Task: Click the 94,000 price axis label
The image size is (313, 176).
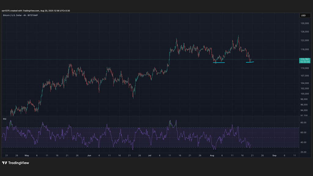Action: pos(304,110)
